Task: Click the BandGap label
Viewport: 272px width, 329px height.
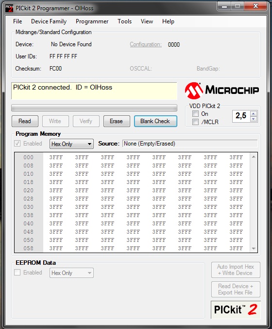Action: point(208,69)
